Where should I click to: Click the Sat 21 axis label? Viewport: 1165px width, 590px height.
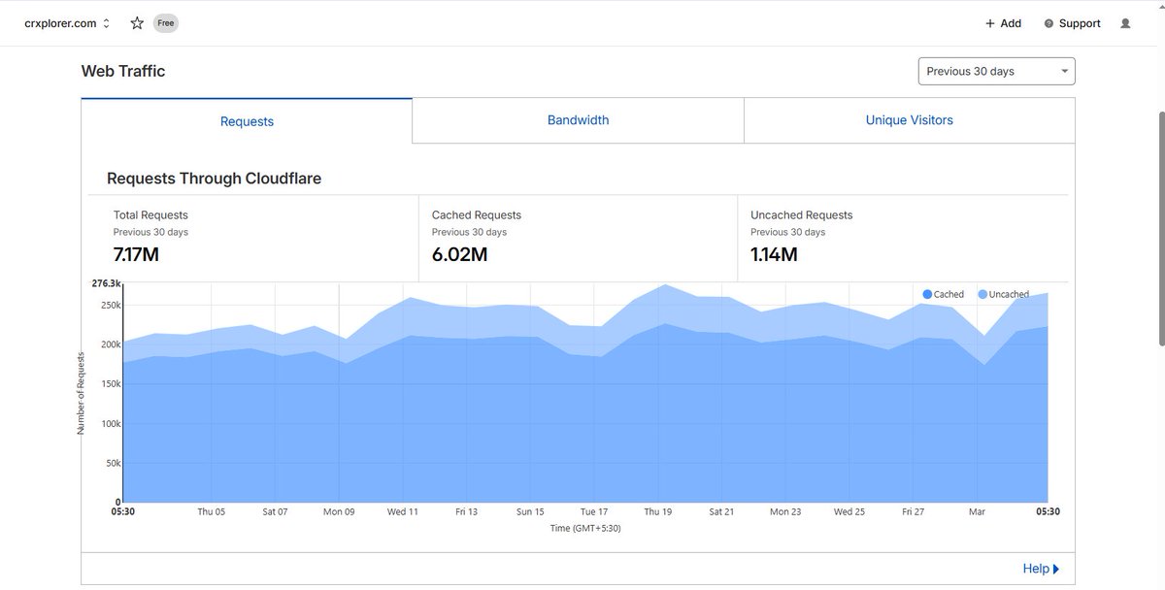coord(721,511)
